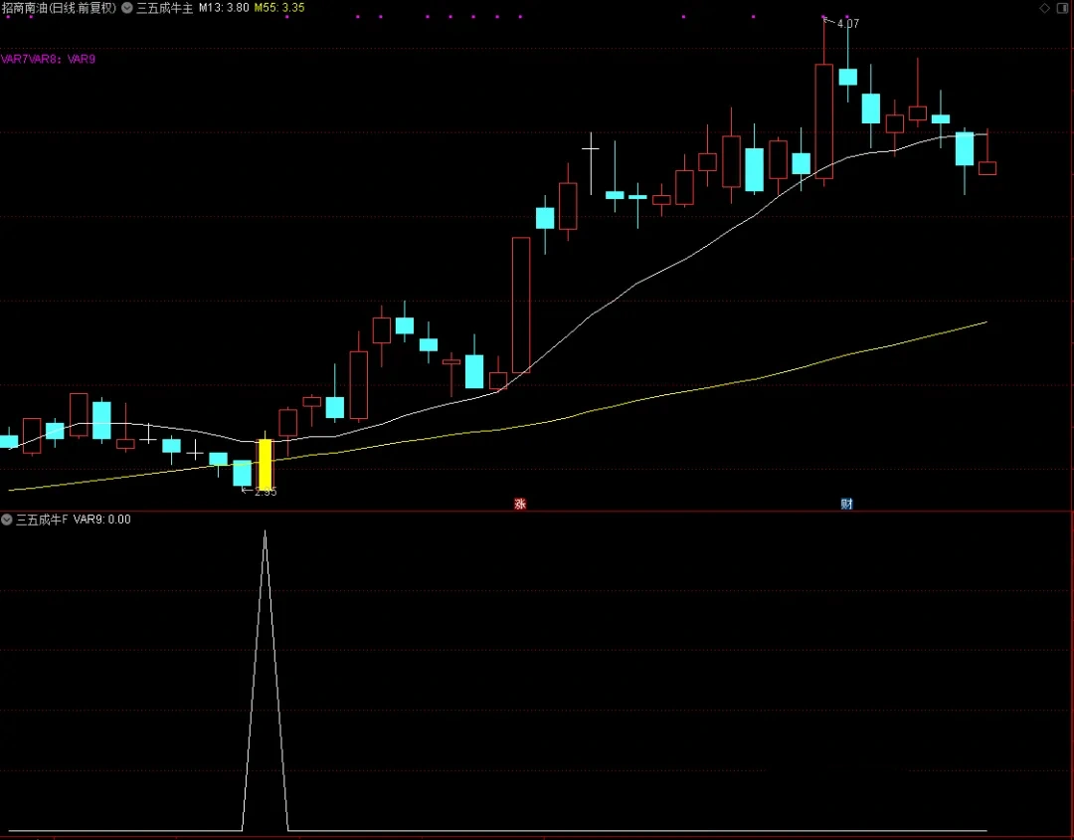
Task: Select the yellow highlighted signal candlestick
Action: (265, 464)
